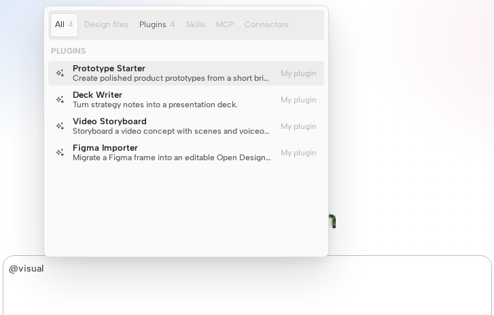Viewport: 494px width, 315px height.
Task: Click 'My plugin' label on Figma Importer row
Action: click(x=298, y=153)
